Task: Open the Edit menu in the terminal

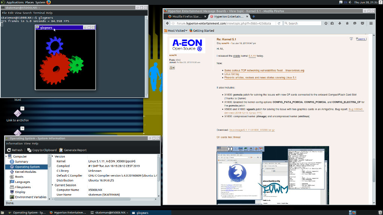Action: coord(11,13)
